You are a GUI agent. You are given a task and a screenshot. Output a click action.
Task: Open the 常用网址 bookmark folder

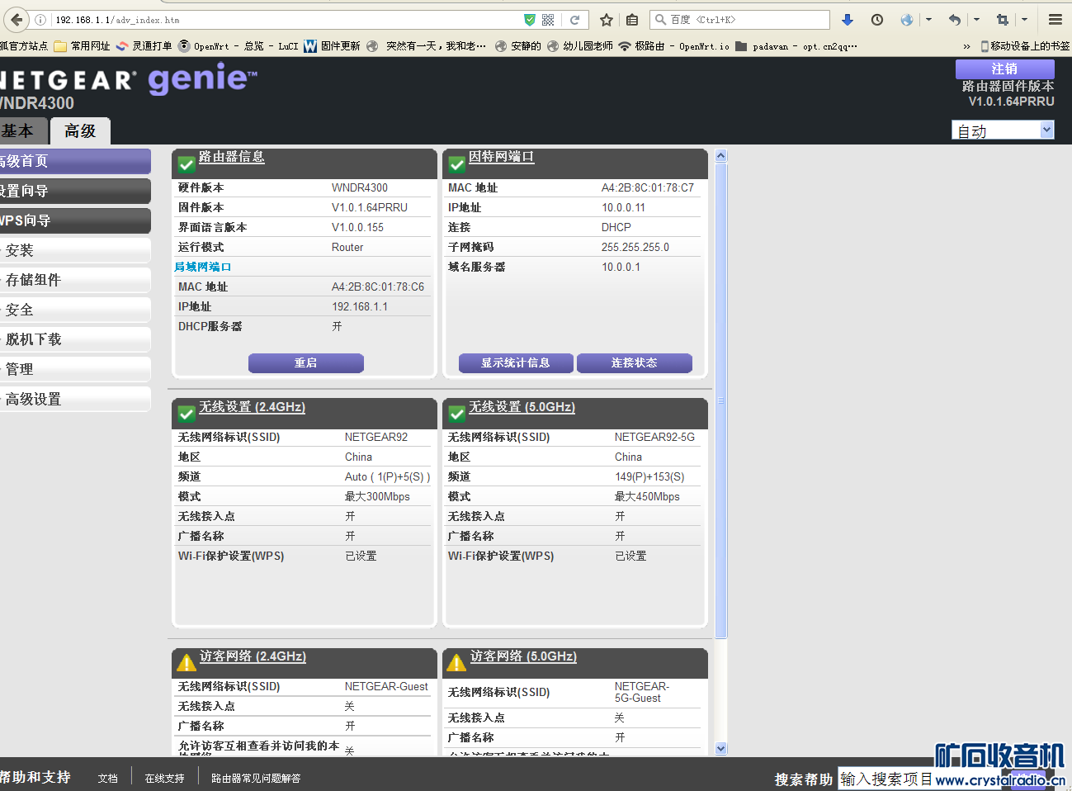(82, 46)
